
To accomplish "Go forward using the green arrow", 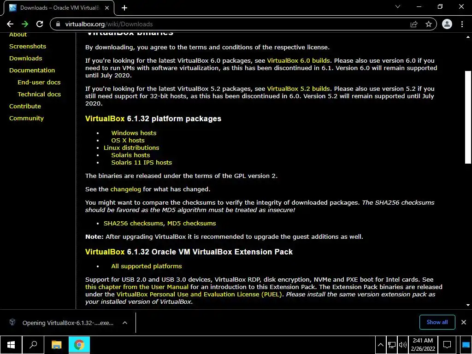I will [x=25, y=24].
